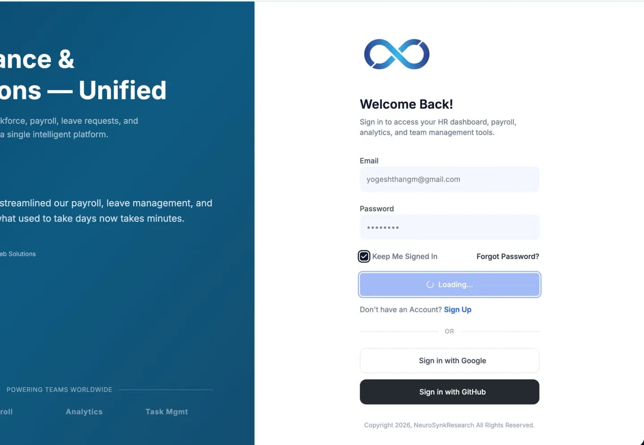Click the Loading sign-in button
Image resolution: width=644 pixels, height=445 pixels.
(x=449, y=285)
